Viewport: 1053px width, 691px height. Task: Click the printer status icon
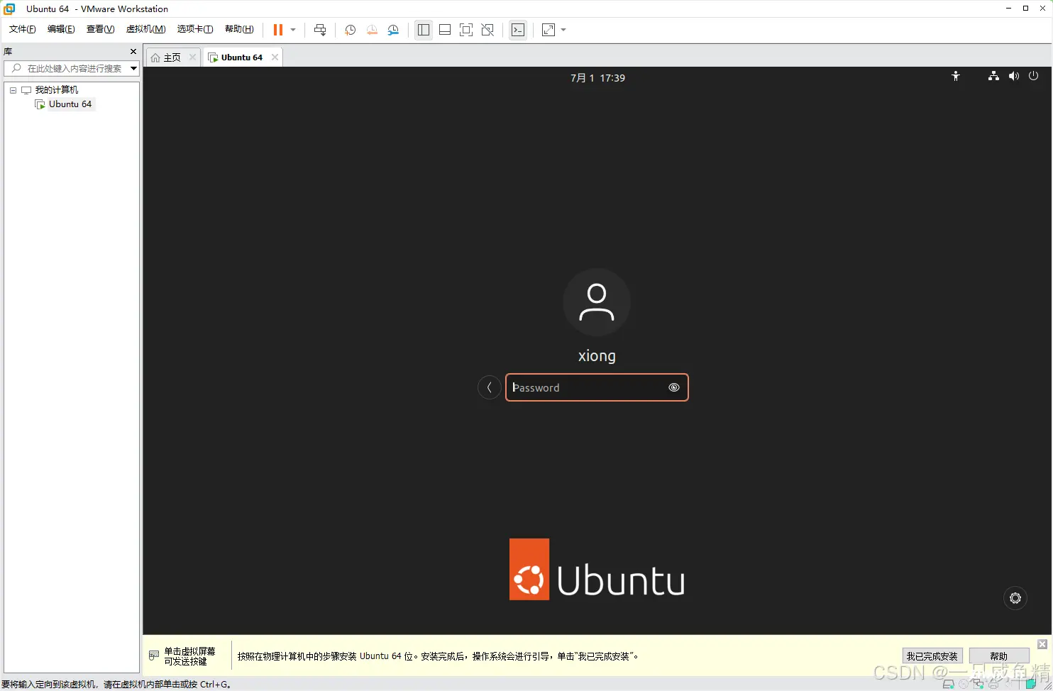(x=993, y=685)
